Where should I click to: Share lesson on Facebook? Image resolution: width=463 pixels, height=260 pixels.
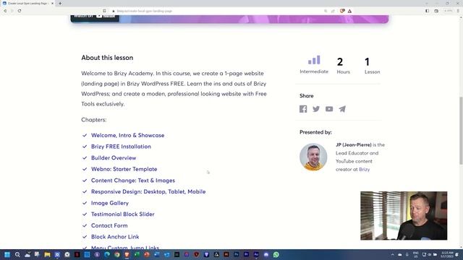pyautogui.click(x=303, y=109)
